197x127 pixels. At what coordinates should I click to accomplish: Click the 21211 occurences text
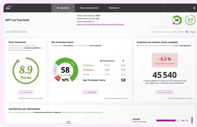pyautogui.click(x=139, y=122)
